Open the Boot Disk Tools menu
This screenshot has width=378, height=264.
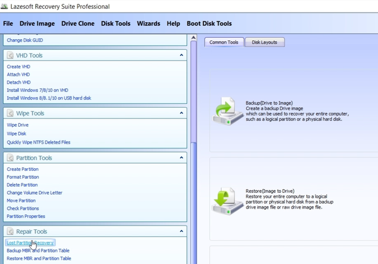pyautogui.click(x=209, y=23)
